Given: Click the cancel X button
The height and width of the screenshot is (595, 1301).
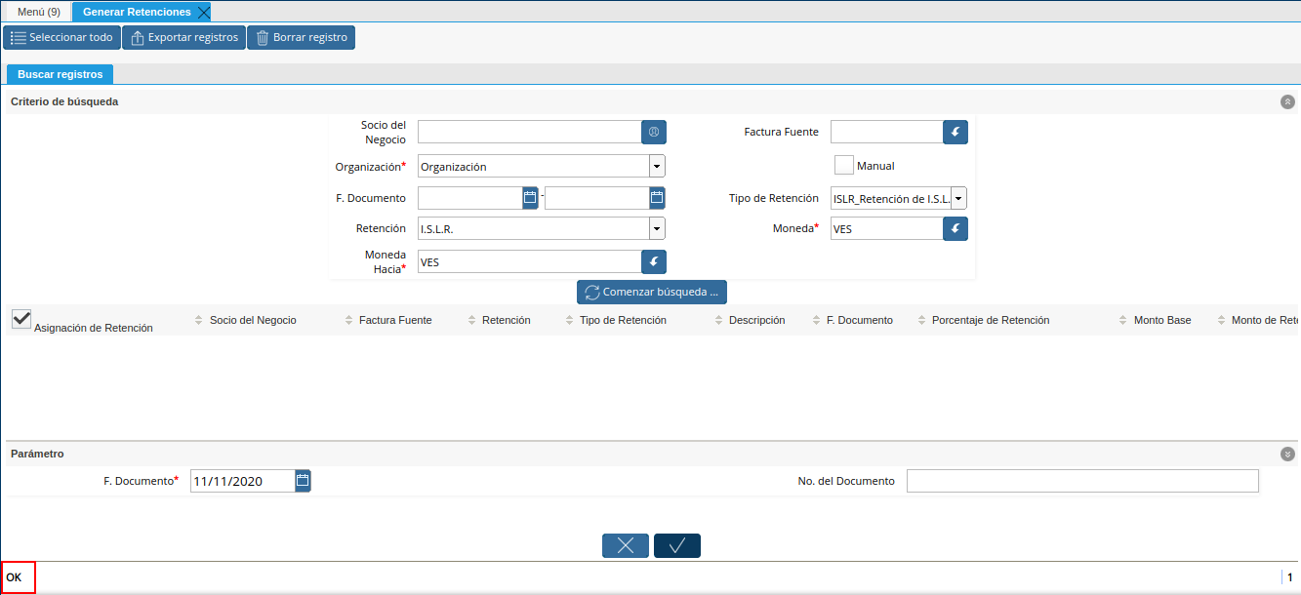Looking at the screenshot, I should click(626, 545).
